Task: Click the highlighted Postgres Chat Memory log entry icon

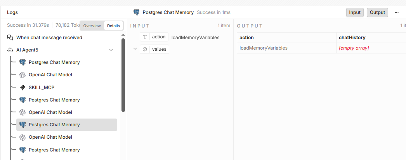Action: pyautogui.click(x=23, y=125)
